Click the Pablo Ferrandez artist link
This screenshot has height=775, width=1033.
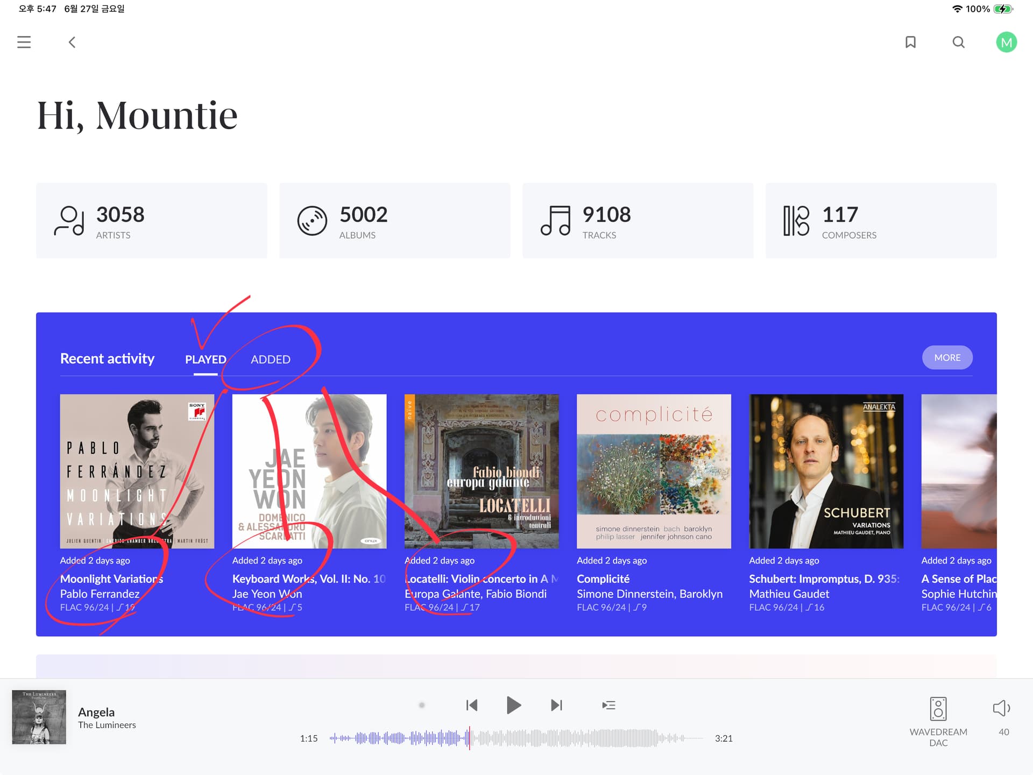[100, 594]
